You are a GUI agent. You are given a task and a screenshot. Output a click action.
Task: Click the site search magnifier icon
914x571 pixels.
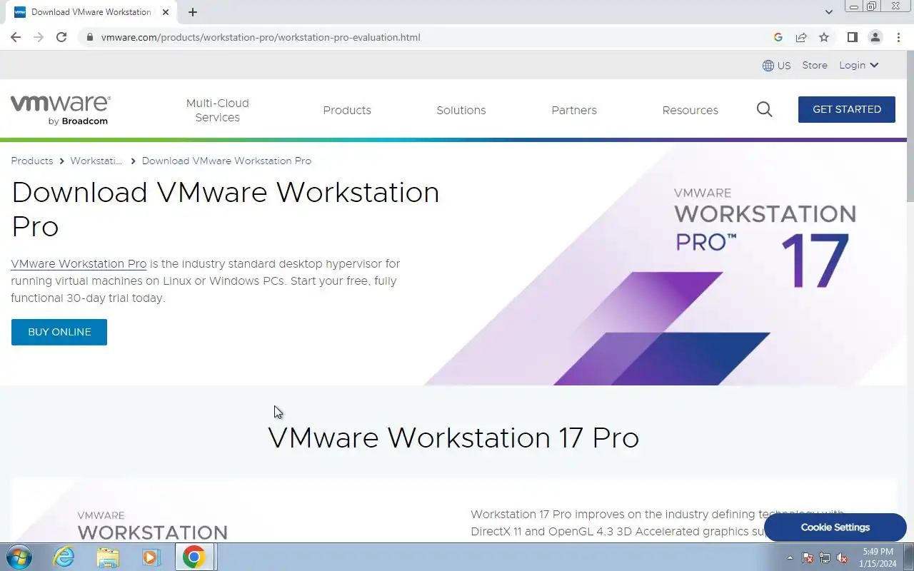765,109
